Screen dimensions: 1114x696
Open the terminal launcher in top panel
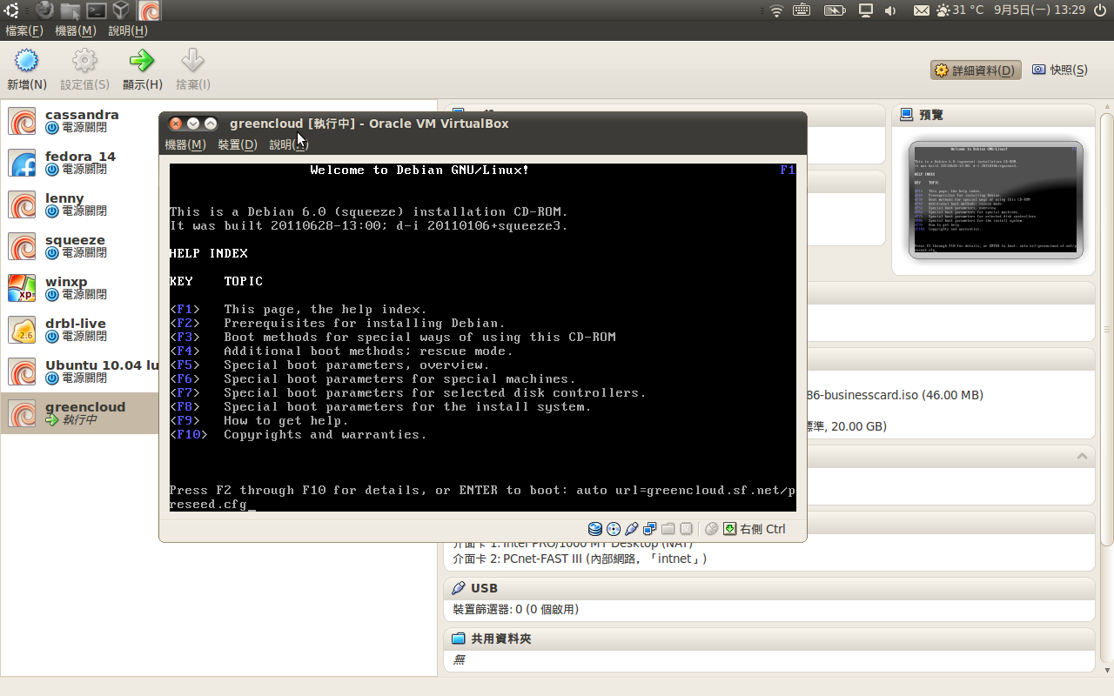click(97, 10)
